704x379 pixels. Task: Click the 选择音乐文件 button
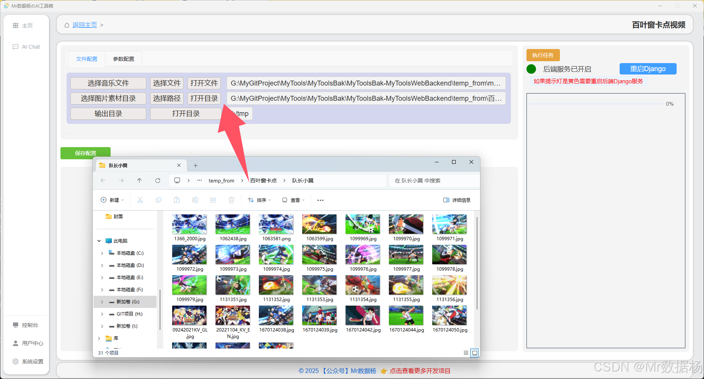pyautogui.click(x=108, y=83)
